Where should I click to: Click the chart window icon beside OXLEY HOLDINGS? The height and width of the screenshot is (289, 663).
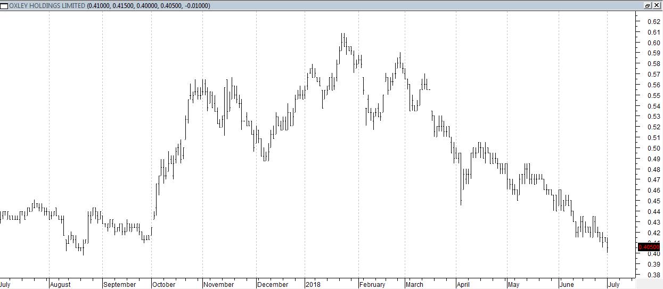[4, 5]
